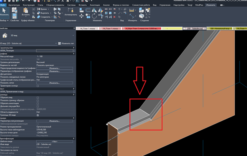Click the aligned dimension Measure icon

pyautogui.click(x=131, y=10)
